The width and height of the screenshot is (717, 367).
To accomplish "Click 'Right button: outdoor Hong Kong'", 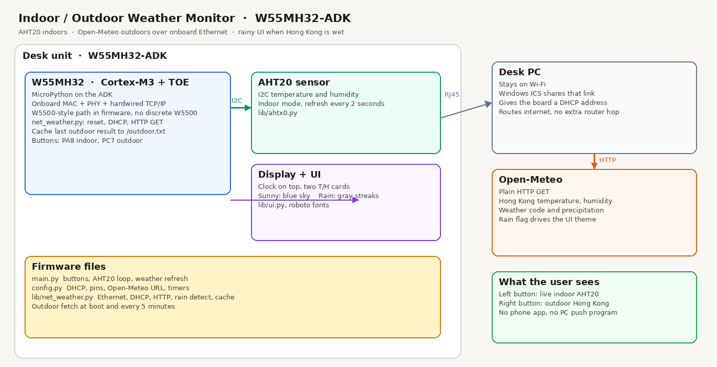I will (x=554, y=304).
